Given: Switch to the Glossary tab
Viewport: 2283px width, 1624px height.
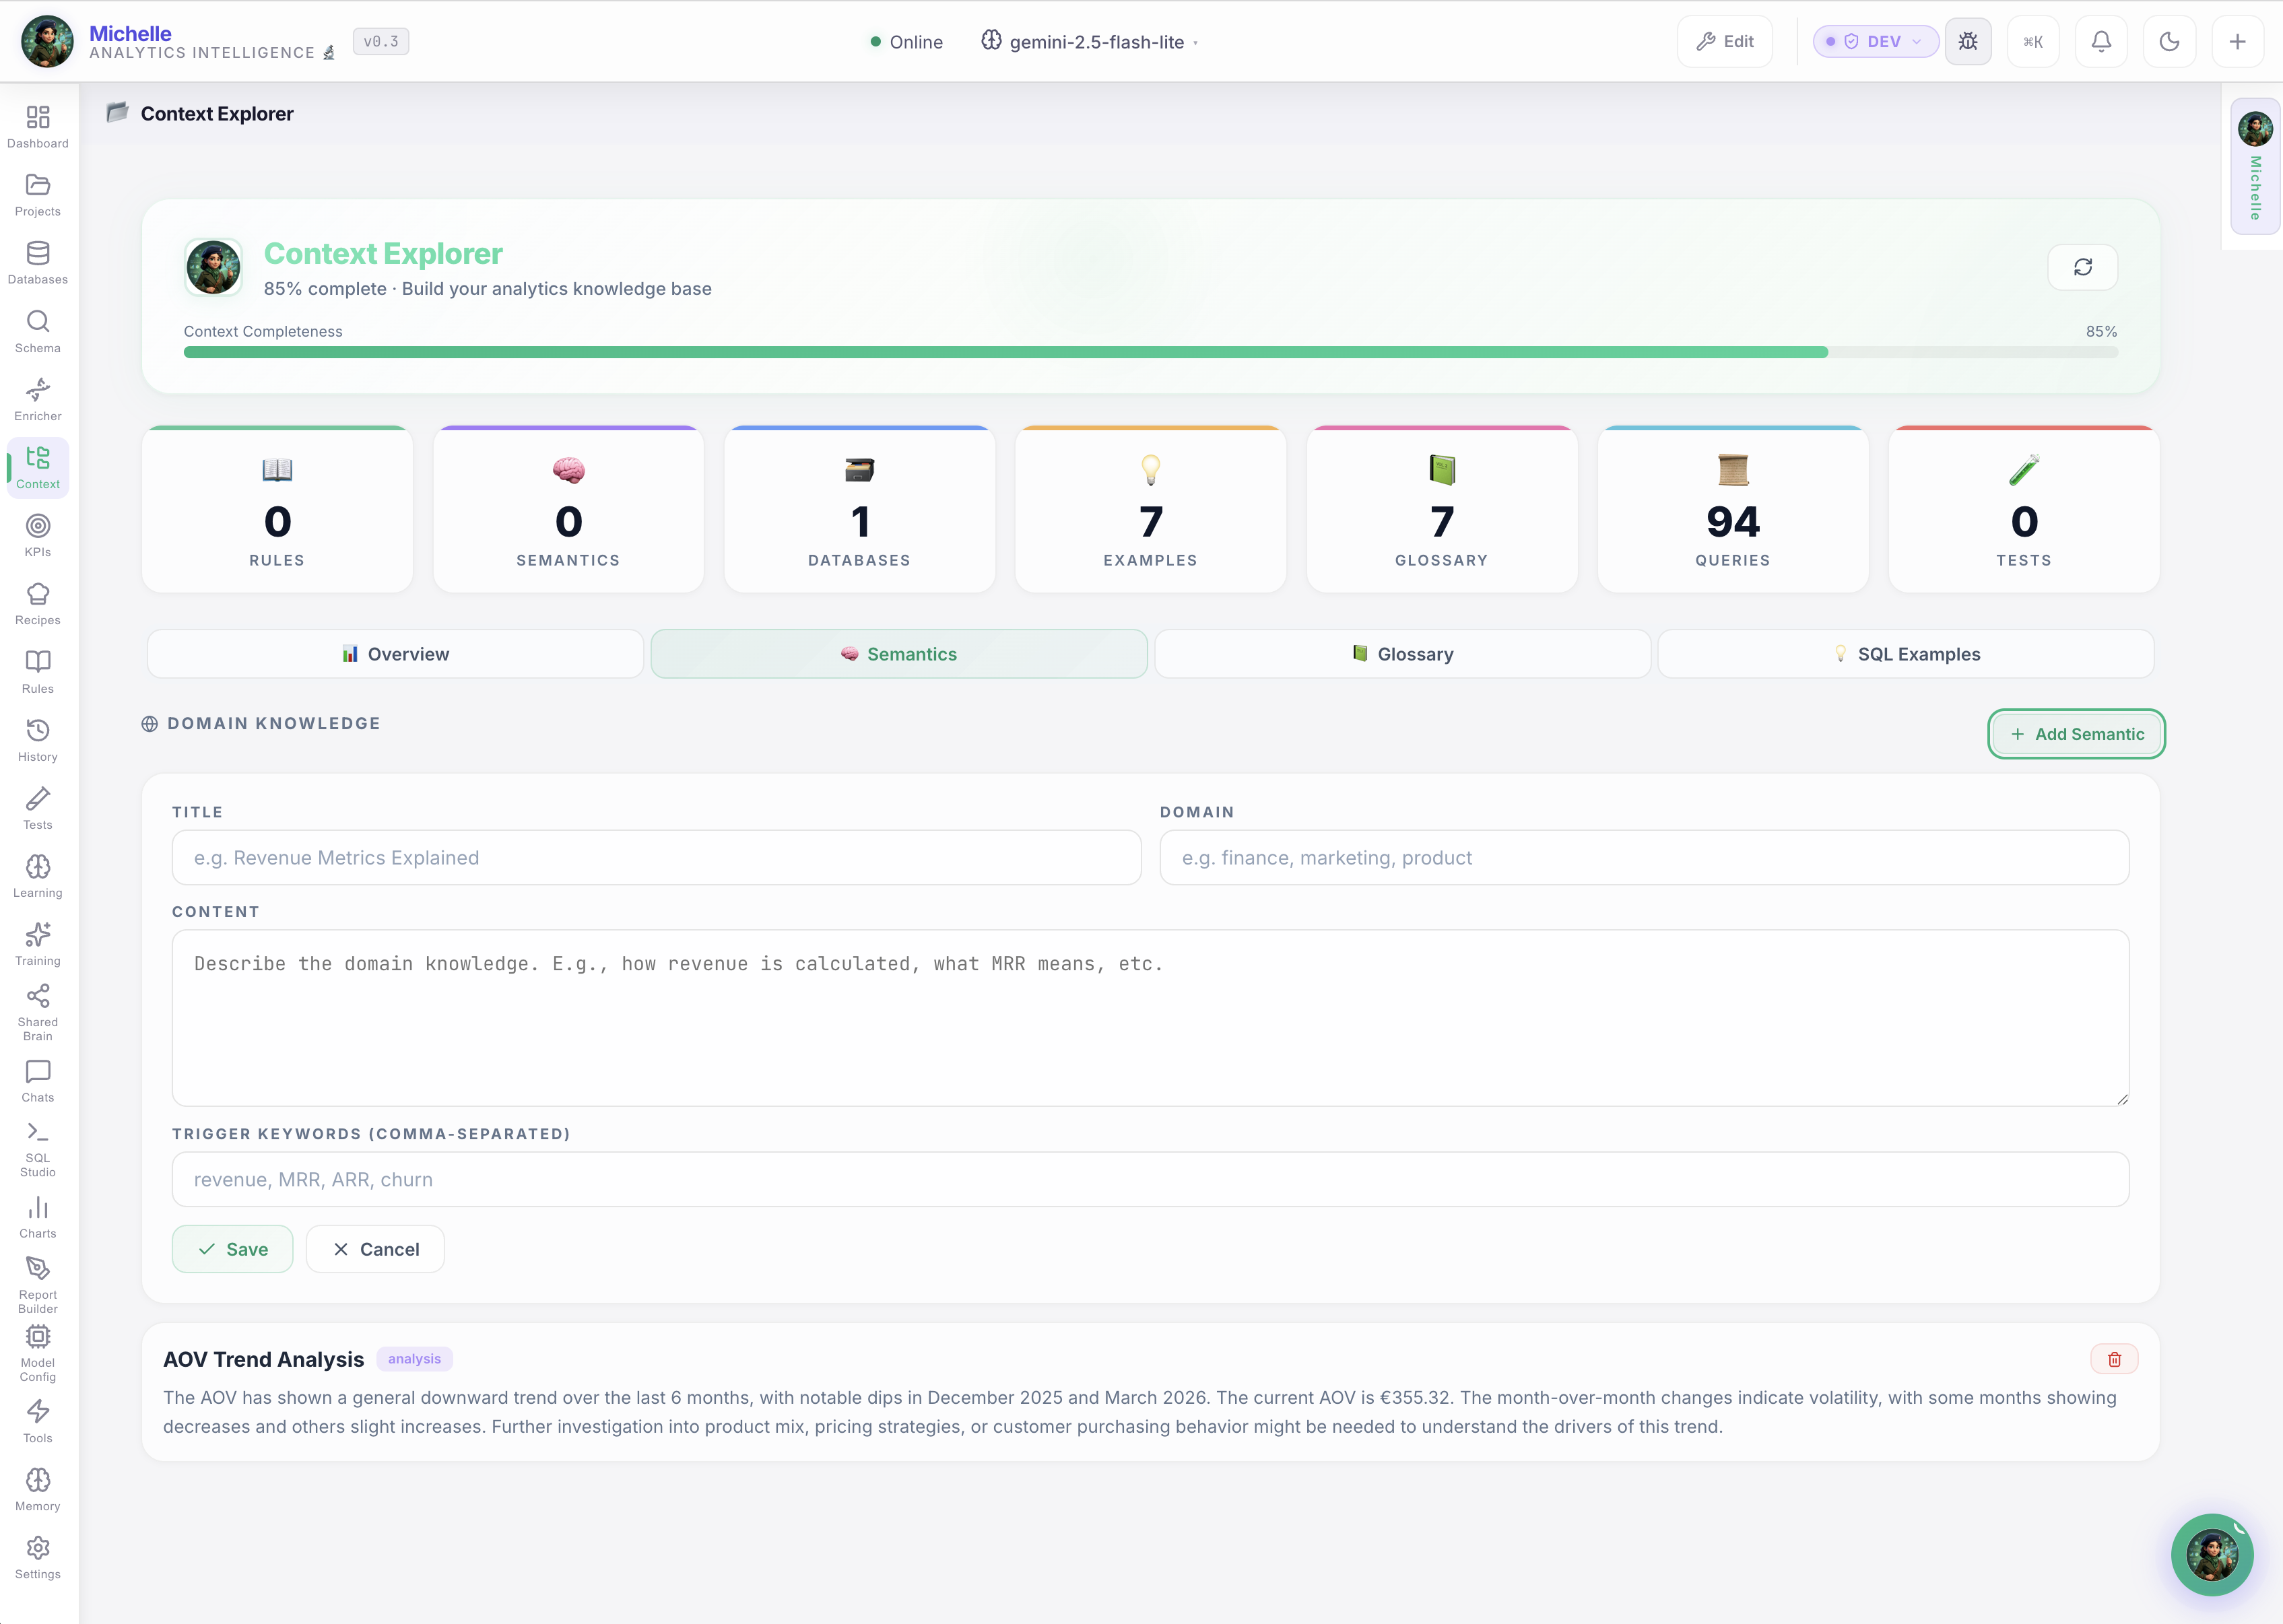Looking at the screenshot, I should point(1402,654).
